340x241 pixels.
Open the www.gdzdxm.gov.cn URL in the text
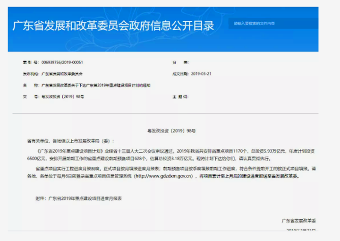point(163,176)
